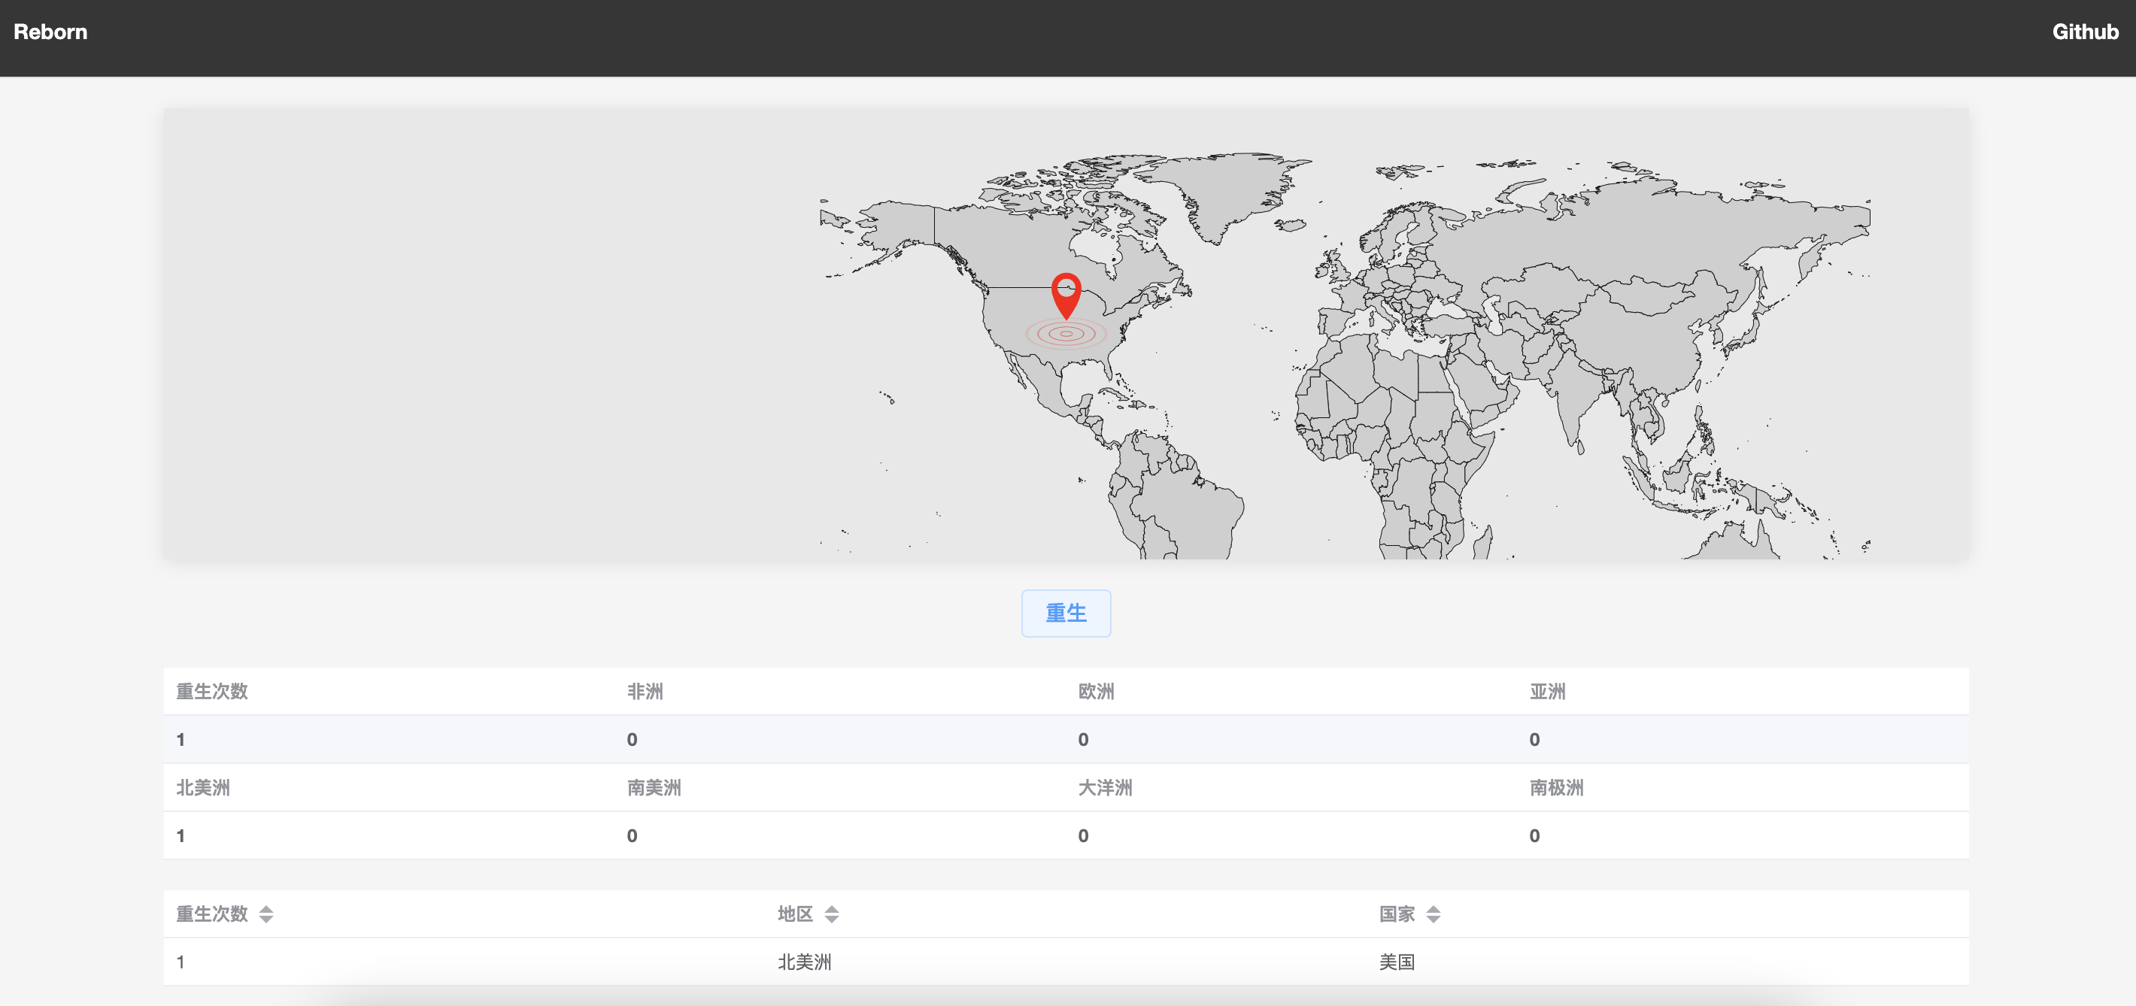Sort 地区 column descending with down caret

pyautogui.click(x=832, y=919)
